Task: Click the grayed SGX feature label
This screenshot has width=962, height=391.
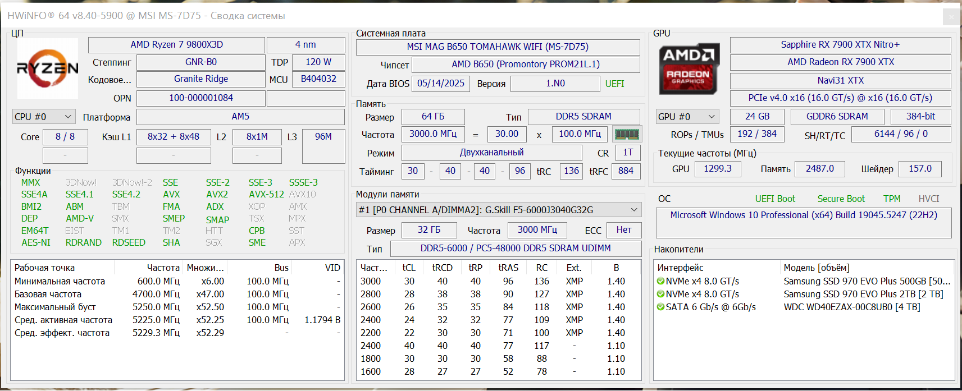Action: [x=213, y=242]
